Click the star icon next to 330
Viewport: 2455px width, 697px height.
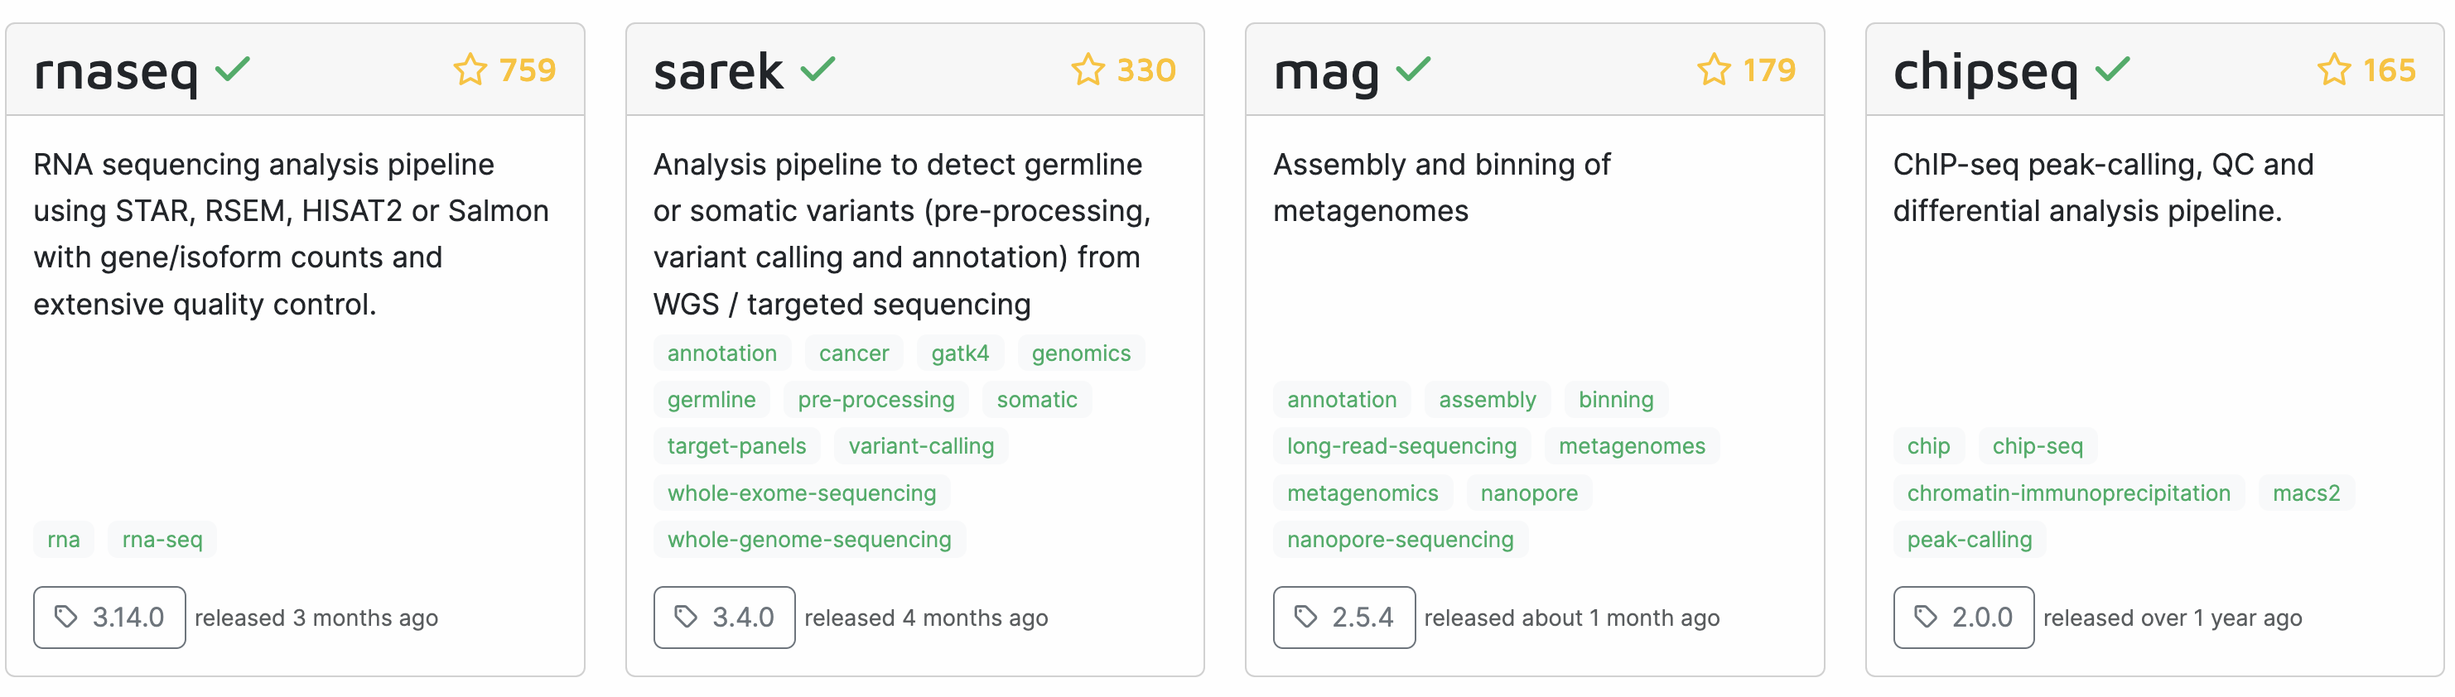(1088, 70)
